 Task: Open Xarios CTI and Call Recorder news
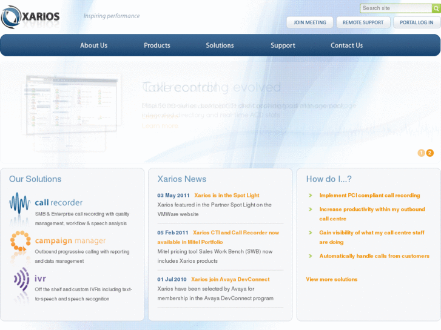pyautogui.click(x=218, y=237)
